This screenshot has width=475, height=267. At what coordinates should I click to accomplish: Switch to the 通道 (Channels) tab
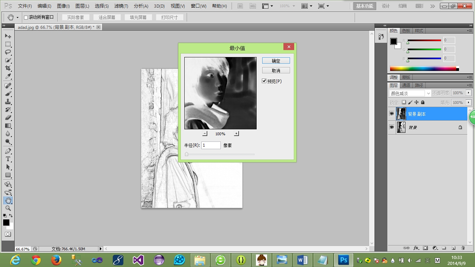(406, 85)
